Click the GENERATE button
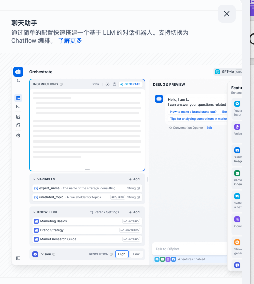Image resolution: width=254 pixels, height=284 pixels. click(131, 84)
